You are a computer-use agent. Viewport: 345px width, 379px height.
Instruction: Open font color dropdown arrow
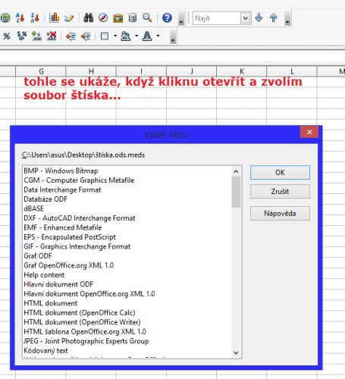[158, 36]
